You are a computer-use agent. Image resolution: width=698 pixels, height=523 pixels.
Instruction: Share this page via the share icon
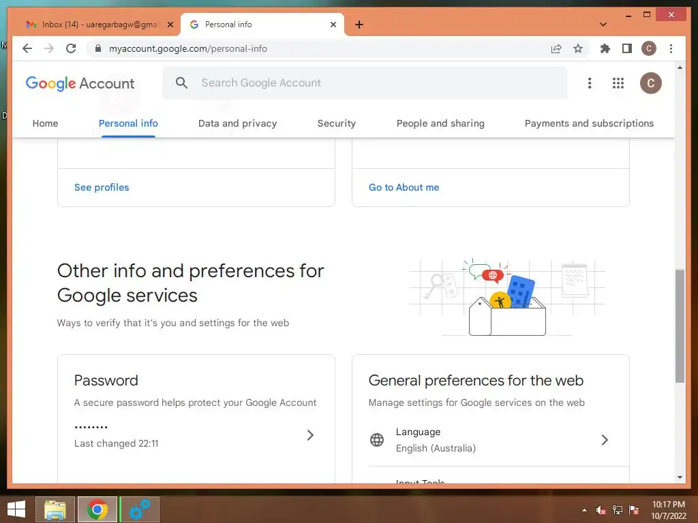(x=556, y=48)
